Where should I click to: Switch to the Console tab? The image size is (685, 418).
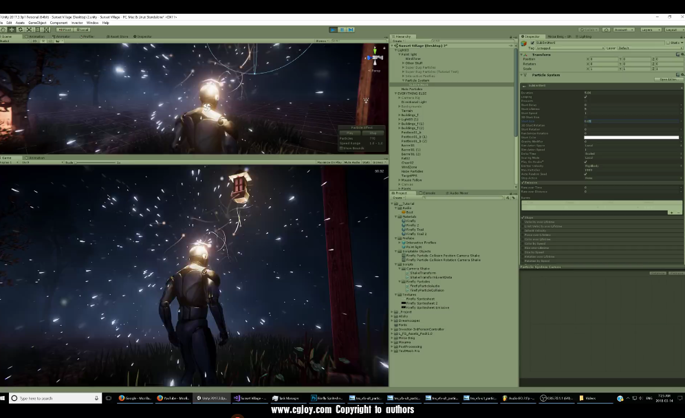pyautogui.click(x=429, y=193)
